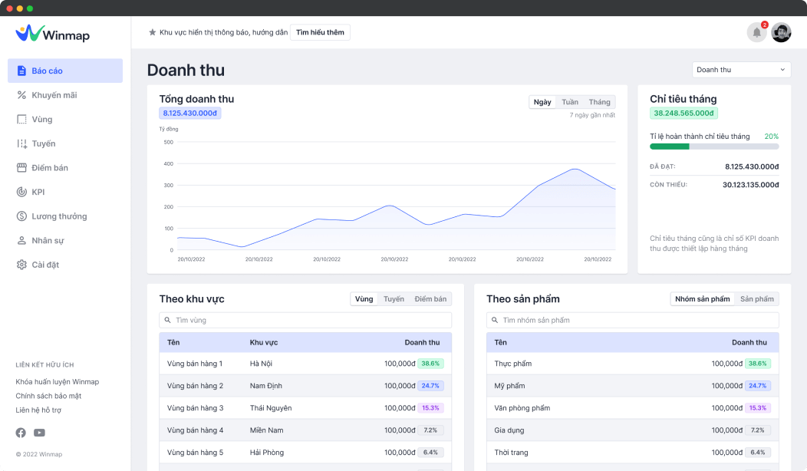Click the KPI sidebar icon
Viewport: 807px width, 471px height.
click(x=22, y=192)
